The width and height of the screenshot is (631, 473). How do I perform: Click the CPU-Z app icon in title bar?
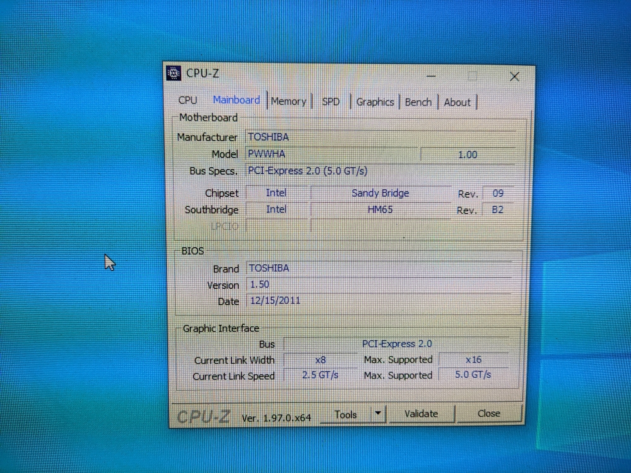click(174, 73)
